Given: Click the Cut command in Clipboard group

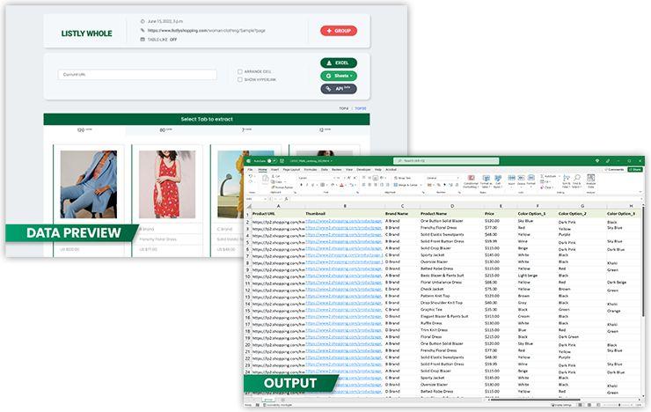Looking at the screenshot, I should pos(275,176).
